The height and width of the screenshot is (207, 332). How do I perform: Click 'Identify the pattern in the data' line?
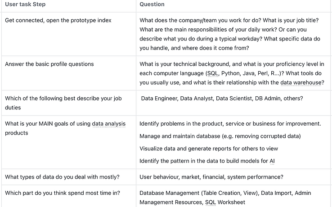(207, 161)
